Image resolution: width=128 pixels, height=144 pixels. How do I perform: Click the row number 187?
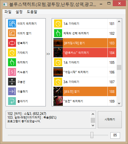click(112, 82)
